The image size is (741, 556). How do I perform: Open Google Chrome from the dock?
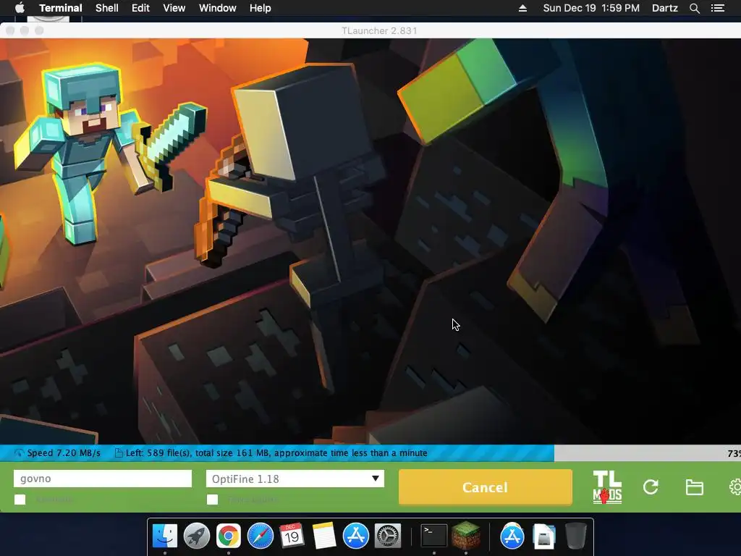[x=229, y=536]
